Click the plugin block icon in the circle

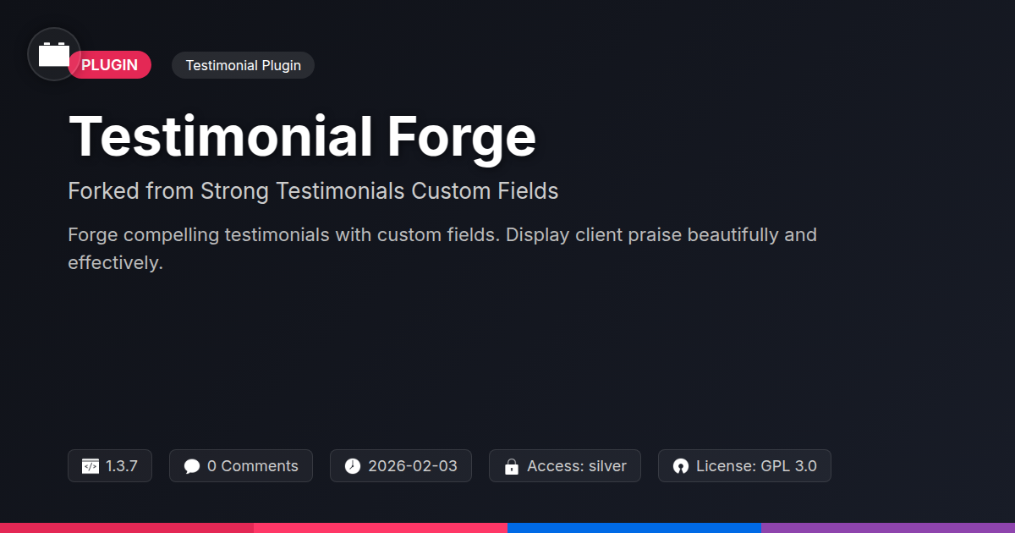click(x=54, y=54)
